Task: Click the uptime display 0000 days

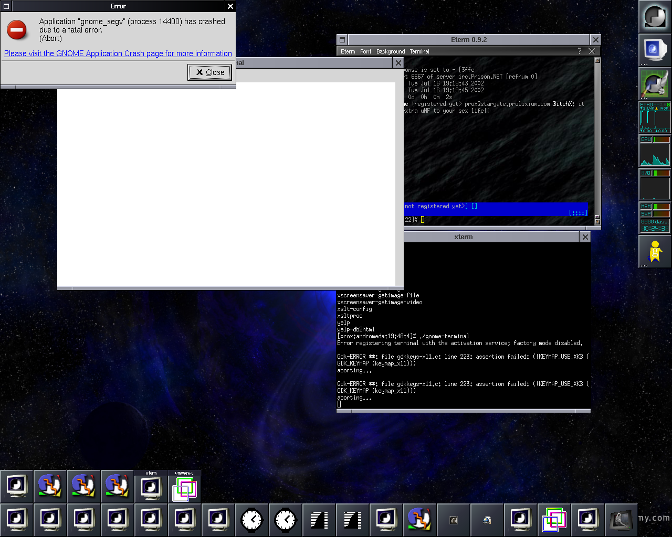Action: 655,222
